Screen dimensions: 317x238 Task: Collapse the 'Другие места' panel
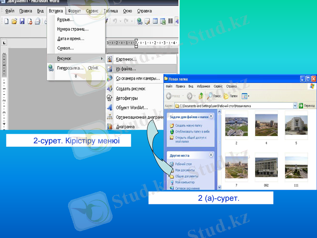coord(211,155)
